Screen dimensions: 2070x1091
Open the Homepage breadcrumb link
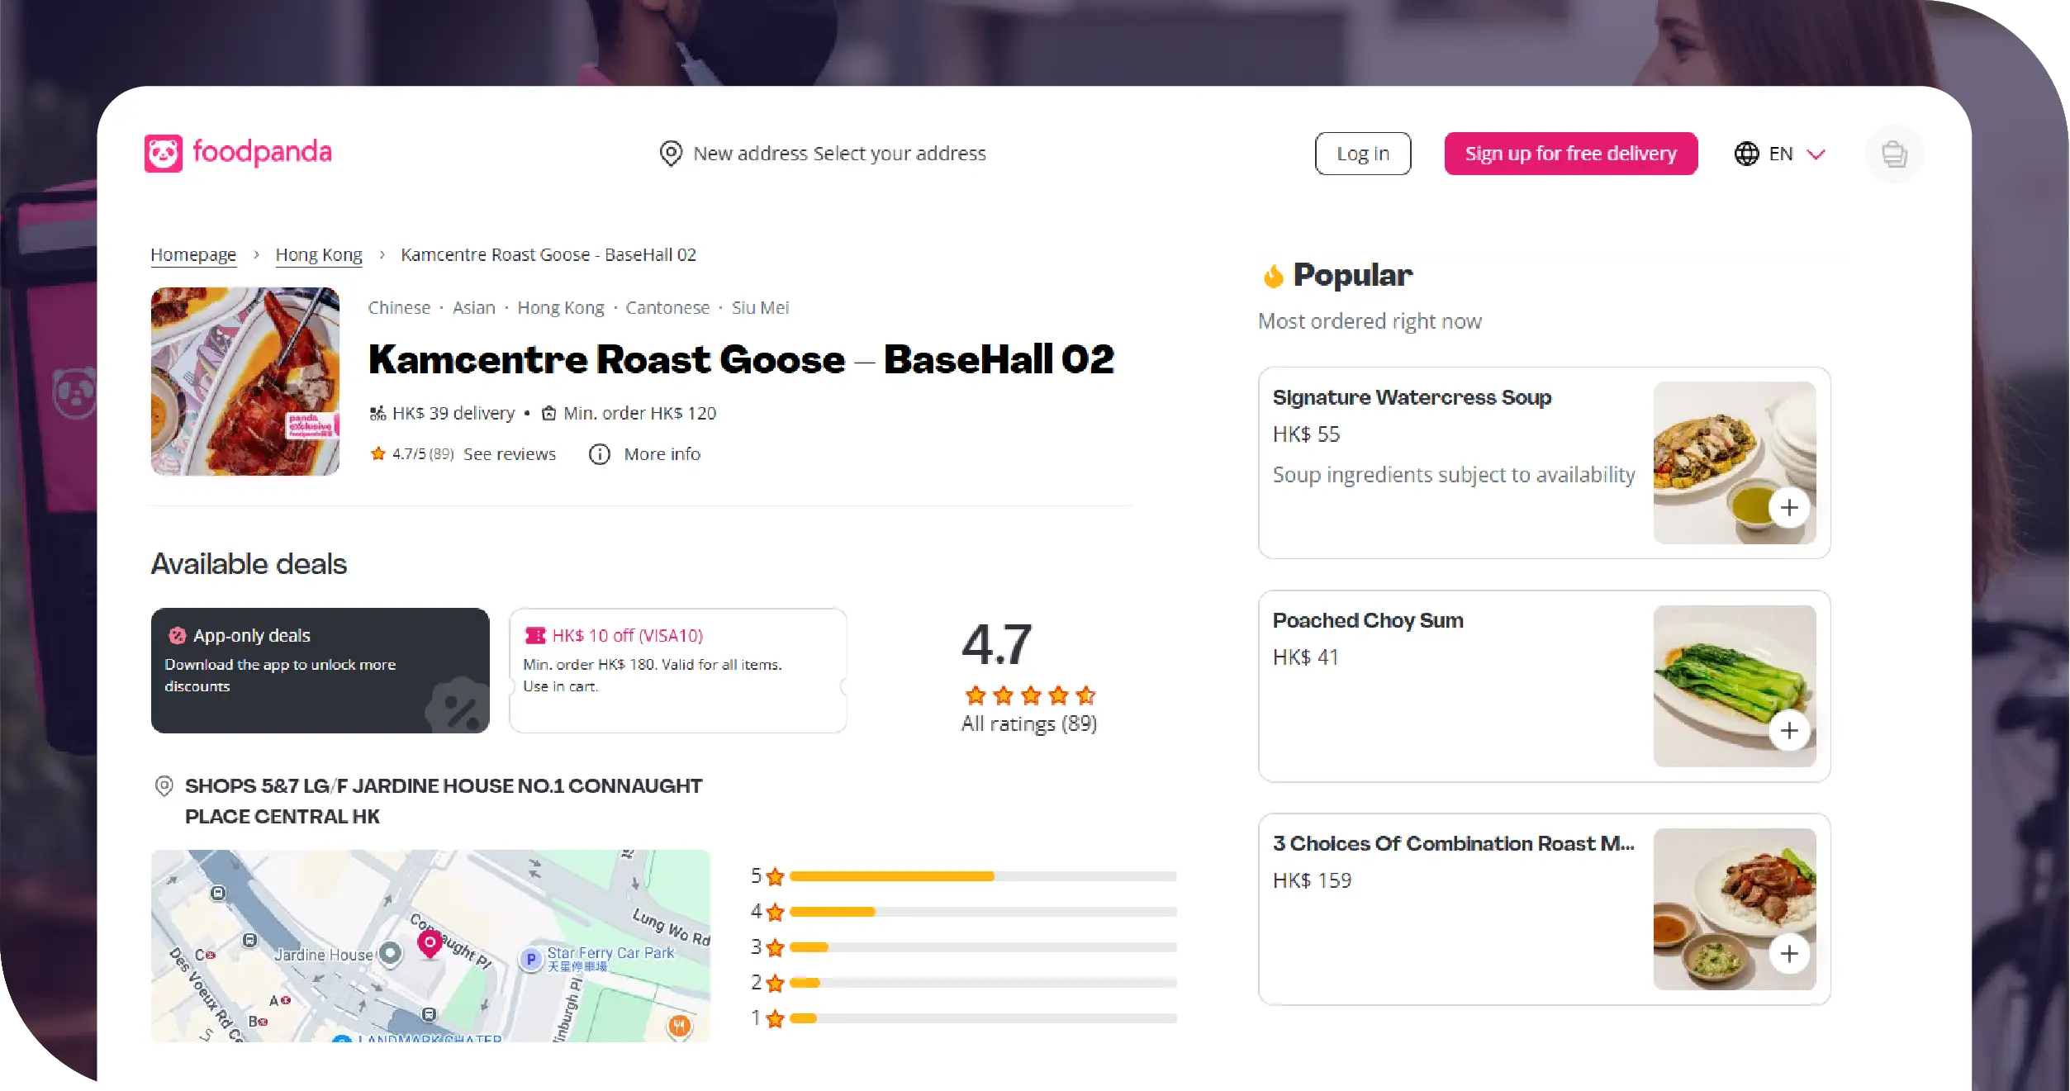coord(193,254)
